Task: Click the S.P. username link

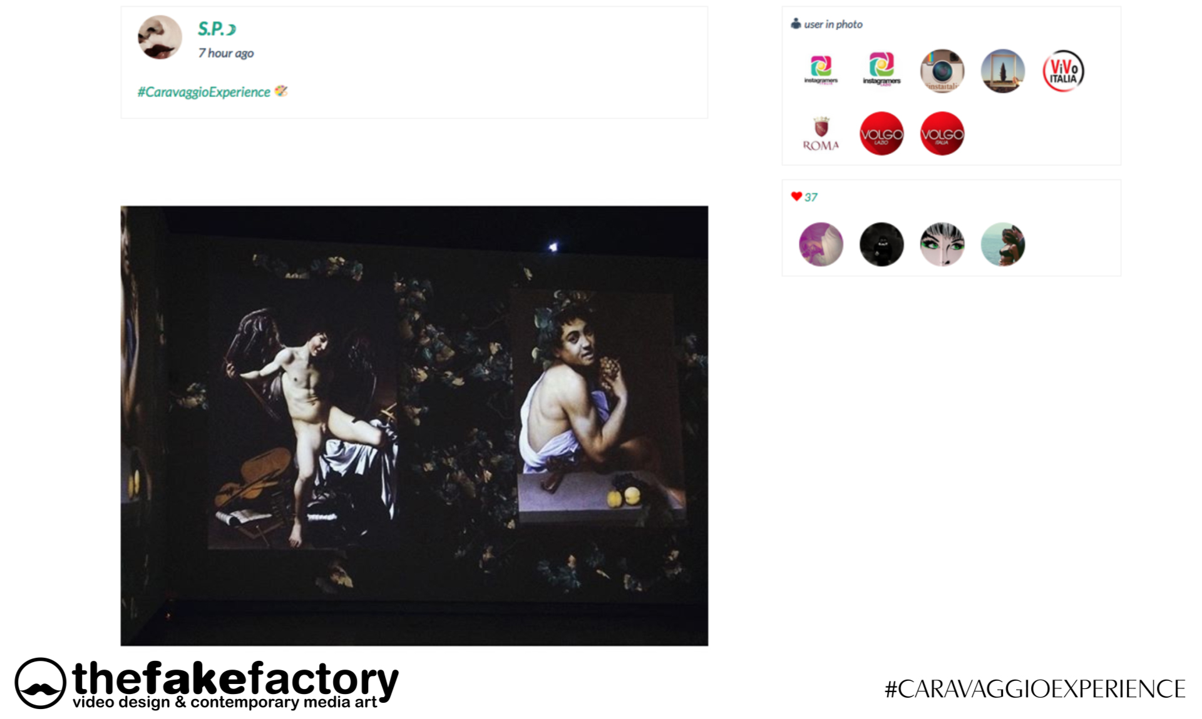Action: (x=217, y=29)
